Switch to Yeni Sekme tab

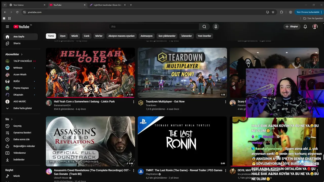[x=27, y=5]
